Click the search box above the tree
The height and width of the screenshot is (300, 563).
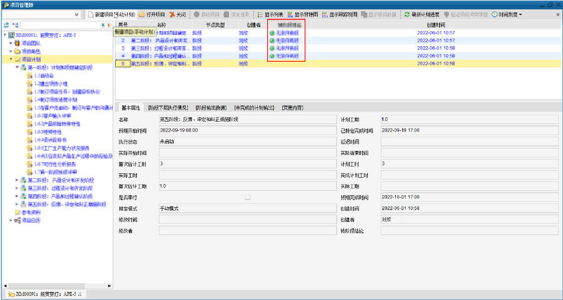(61, 25)
